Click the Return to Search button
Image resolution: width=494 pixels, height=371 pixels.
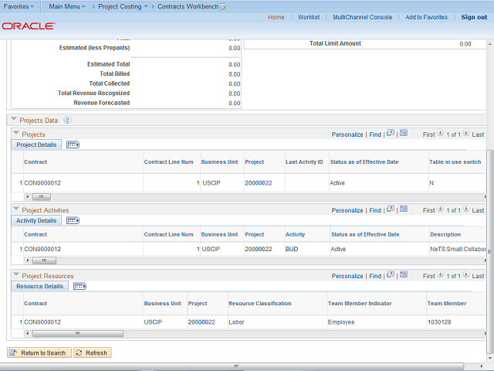[x=39, y=352]
